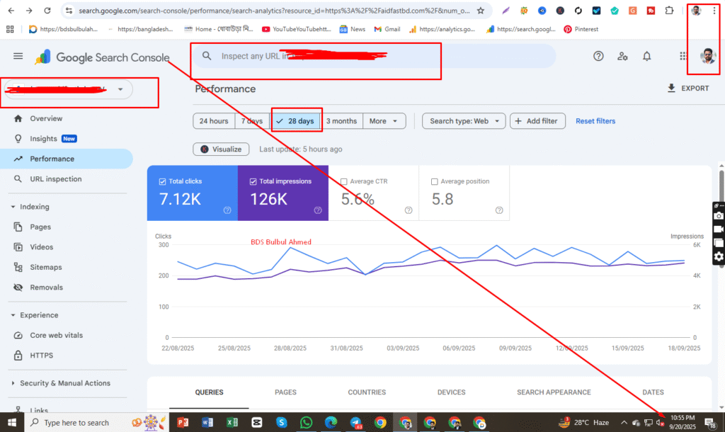Click the Reset filters link
The height and width of the screenshot is (432, 725).
(x=595, y=121)
